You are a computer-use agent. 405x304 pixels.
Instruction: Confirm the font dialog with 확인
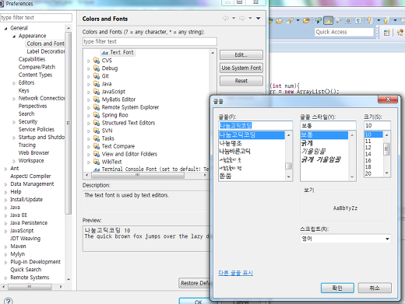click(x=337, y=288)
